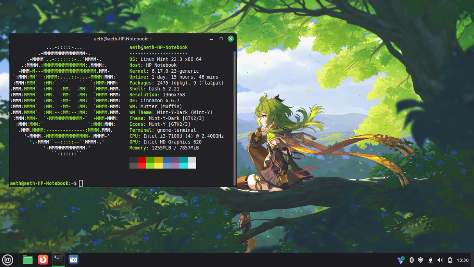Image resolution: width=474 pixels, height=267 pixels.
Task: Click the 'DE: Cinnamon 6.6.7' line
Action: tap(154, 101)
